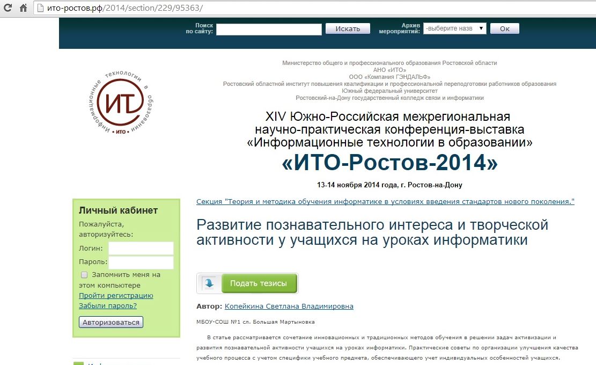The image size is (596, 365).
Task: Open the 'Забыли пароль?' link
Action: point(108,305)
